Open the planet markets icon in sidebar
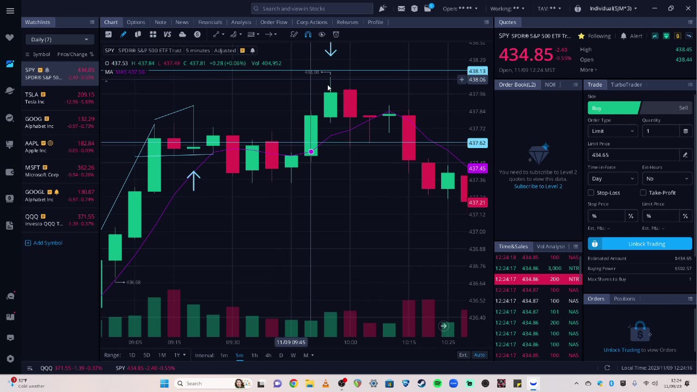 click(10, 91)
